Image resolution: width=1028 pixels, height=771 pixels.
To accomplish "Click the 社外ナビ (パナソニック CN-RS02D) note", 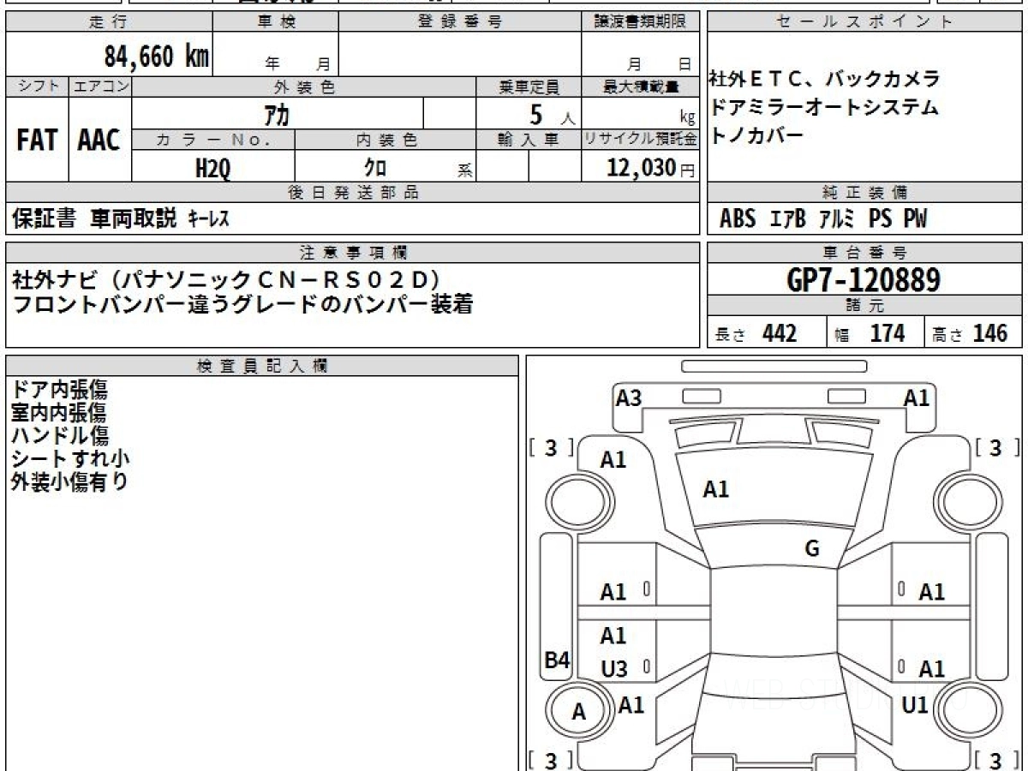I will coord(226,279).
